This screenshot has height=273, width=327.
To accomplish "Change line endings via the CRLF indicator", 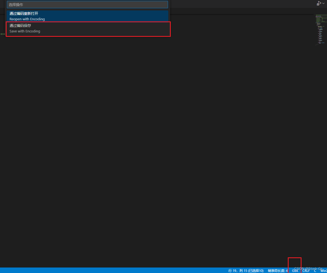I will (306, 271).
